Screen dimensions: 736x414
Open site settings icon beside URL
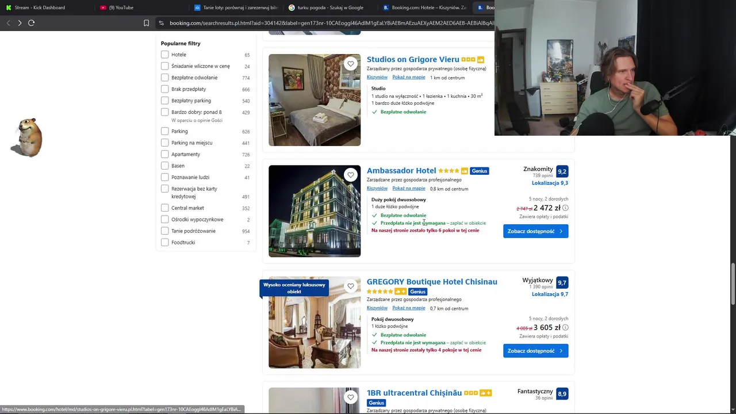click(x=162, y=23)
